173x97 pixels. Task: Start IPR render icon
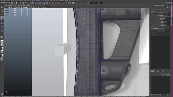[81, 3]
